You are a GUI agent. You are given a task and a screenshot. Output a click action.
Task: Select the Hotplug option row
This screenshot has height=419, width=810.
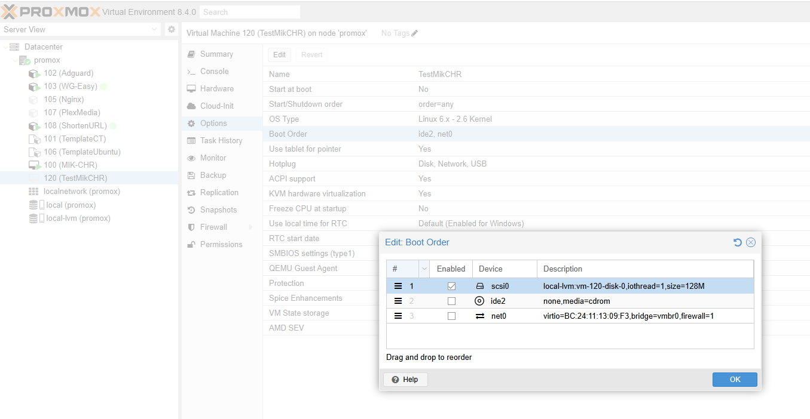pos(536,164)
